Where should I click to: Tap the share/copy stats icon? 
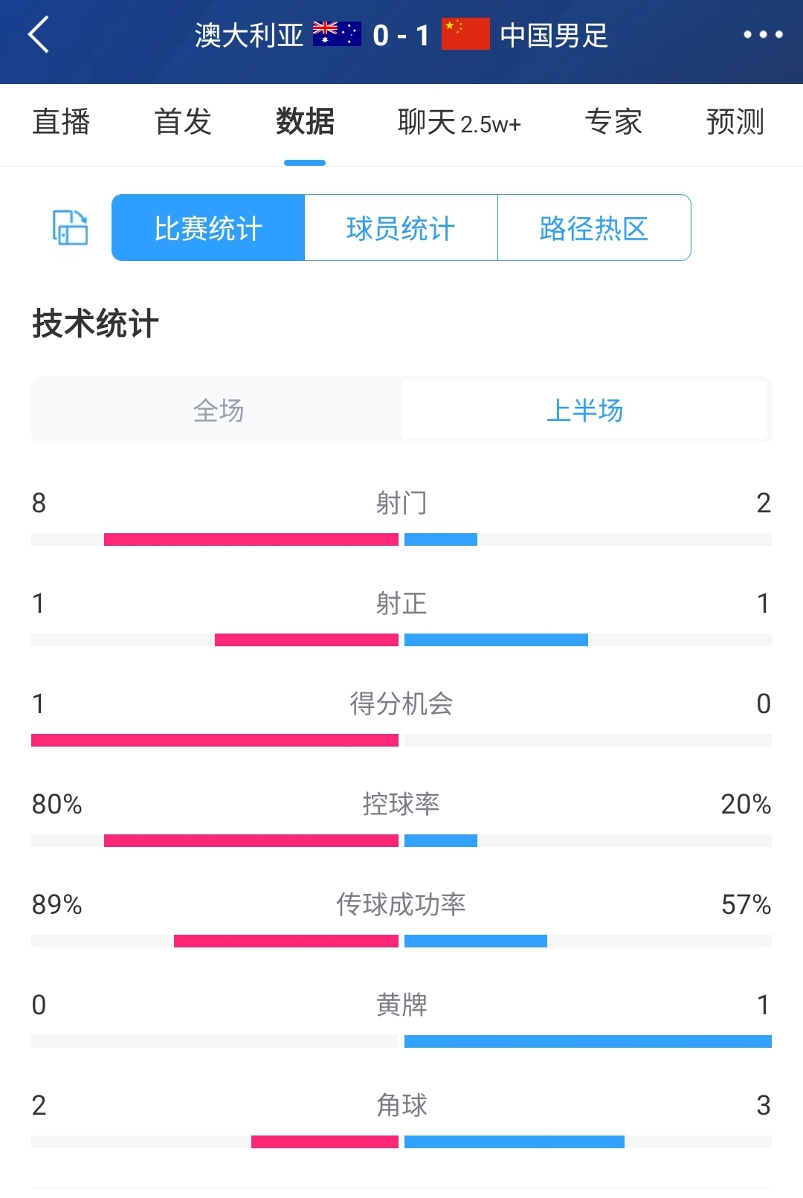pyautogui.click(x=70, y=228)
